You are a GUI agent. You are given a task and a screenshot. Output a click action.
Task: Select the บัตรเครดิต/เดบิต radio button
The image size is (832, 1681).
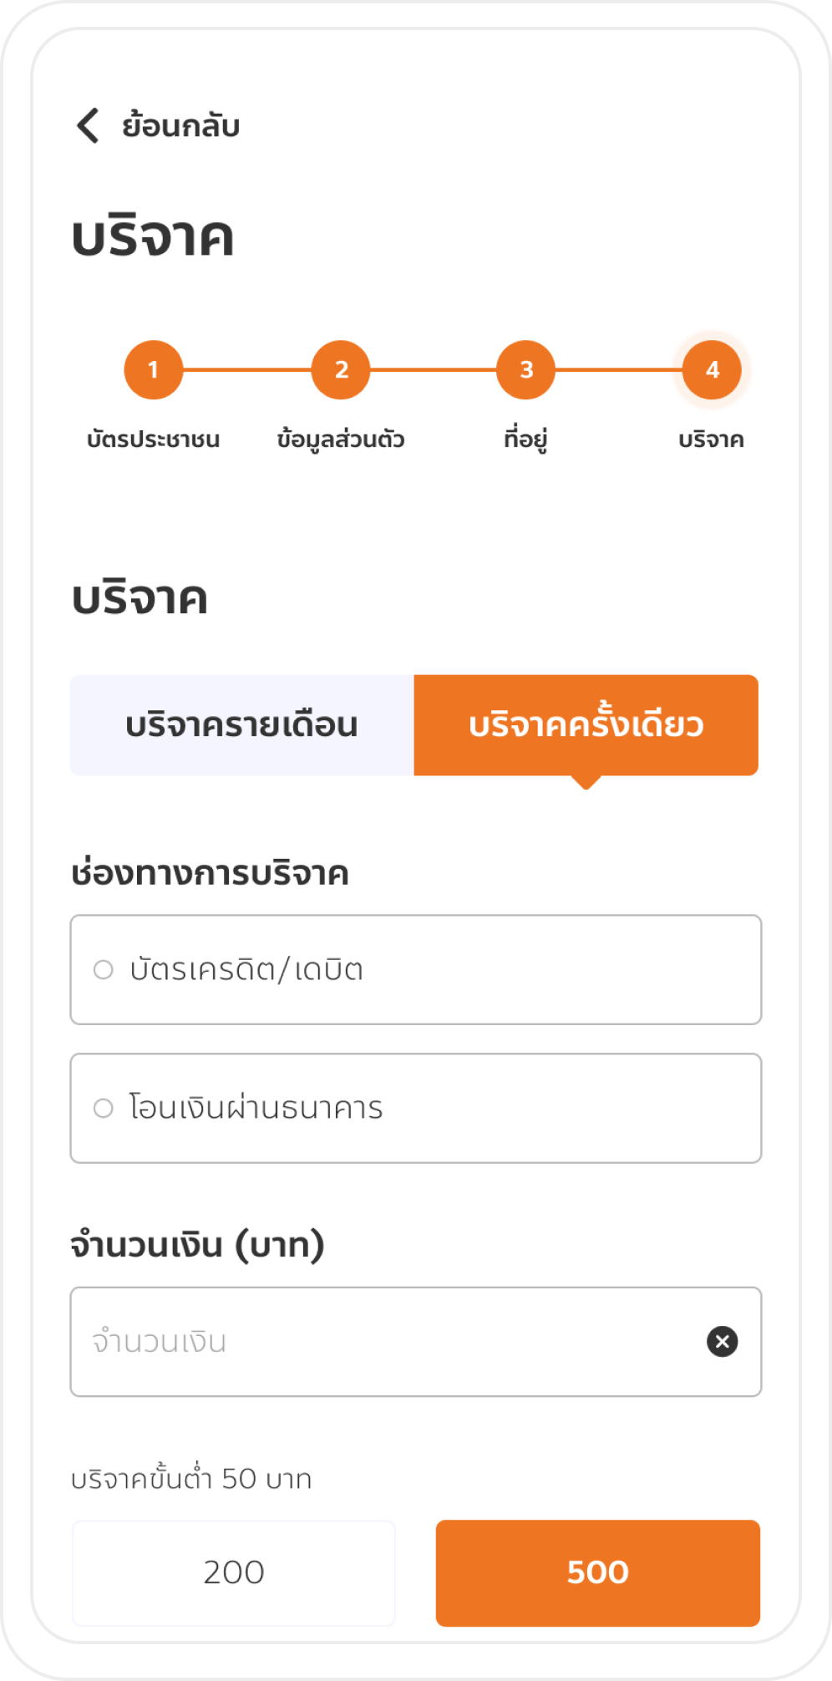click(x=104, y=970)
